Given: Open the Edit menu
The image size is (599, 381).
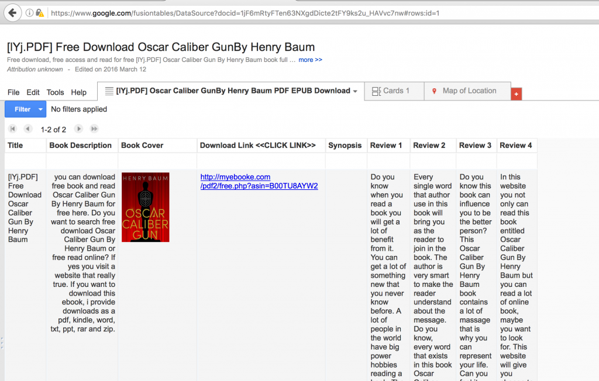Looking at the screenshot, I should 33,92.
